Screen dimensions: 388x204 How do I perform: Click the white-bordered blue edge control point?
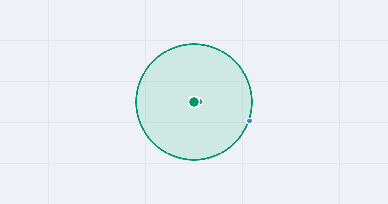pos(249,121)
